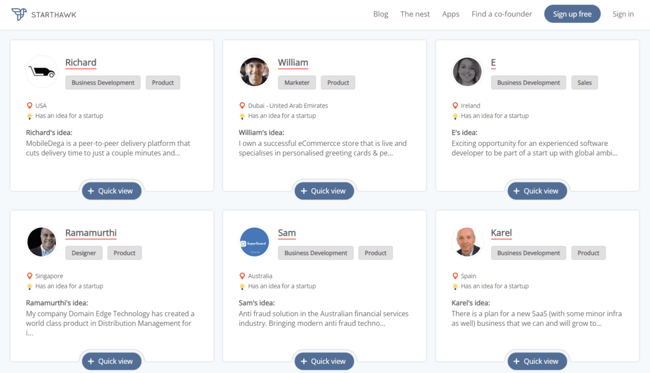Click the location pin icon next to Ireland
Image resolution: width=650 pixels, height=373 pixels.
pyautogui.click(x=456, y=105)
